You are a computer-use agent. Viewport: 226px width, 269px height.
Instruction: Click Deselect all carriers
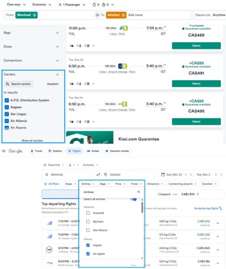click(53, 84)
